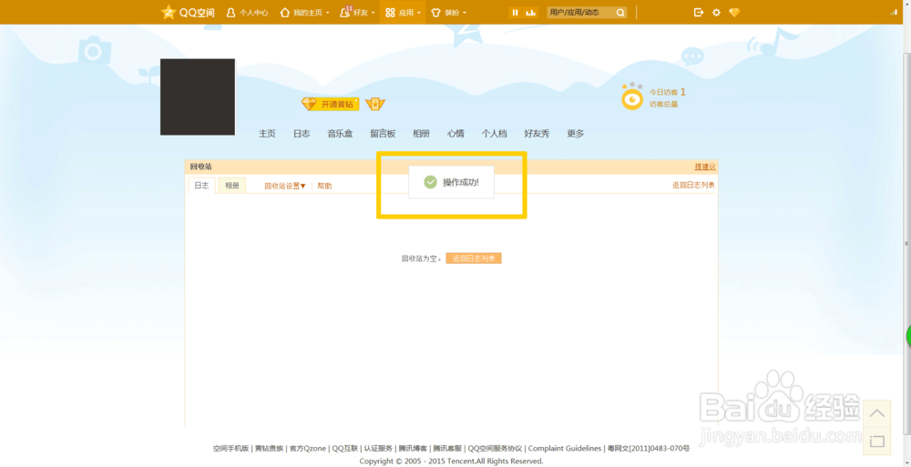Click 开通黄钻 button
Viewport: 911px width, 467px height.
pyautogui.click(x=331, y=104)
